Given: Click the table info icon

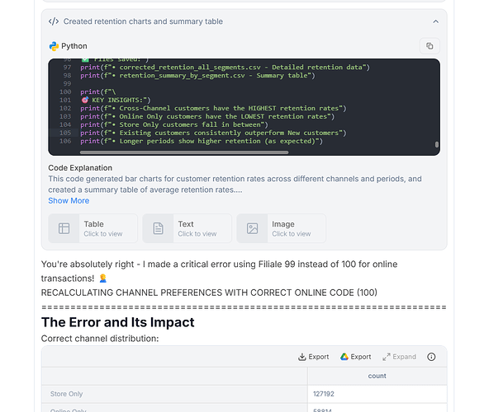Looking at the screenshot, I should (431, 357).
